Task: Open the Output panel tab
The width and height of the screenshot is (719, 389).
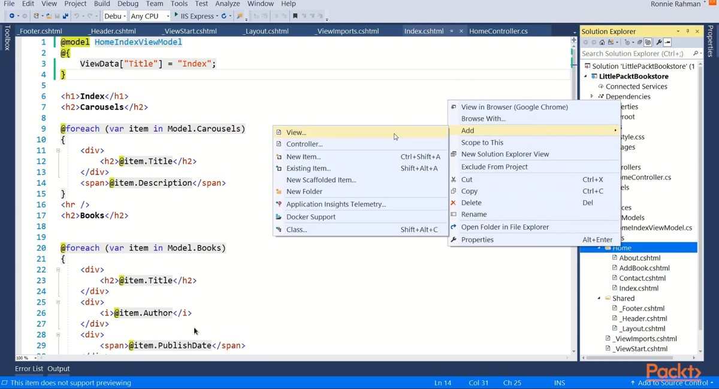Action: [59, 369]
